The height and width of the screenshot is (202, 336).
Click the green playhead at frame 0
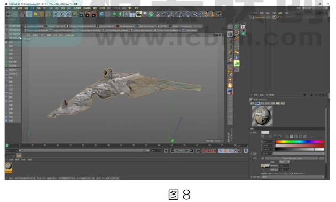(x=7, y=146)
